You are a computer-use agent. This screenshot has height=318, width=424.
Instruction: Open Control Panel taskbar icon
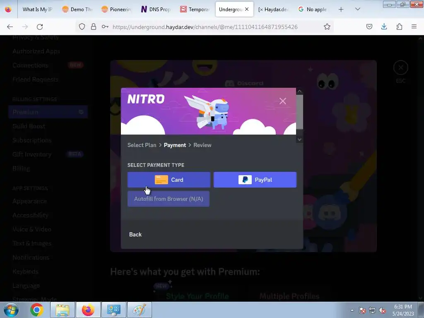click(x=114, y=310)
